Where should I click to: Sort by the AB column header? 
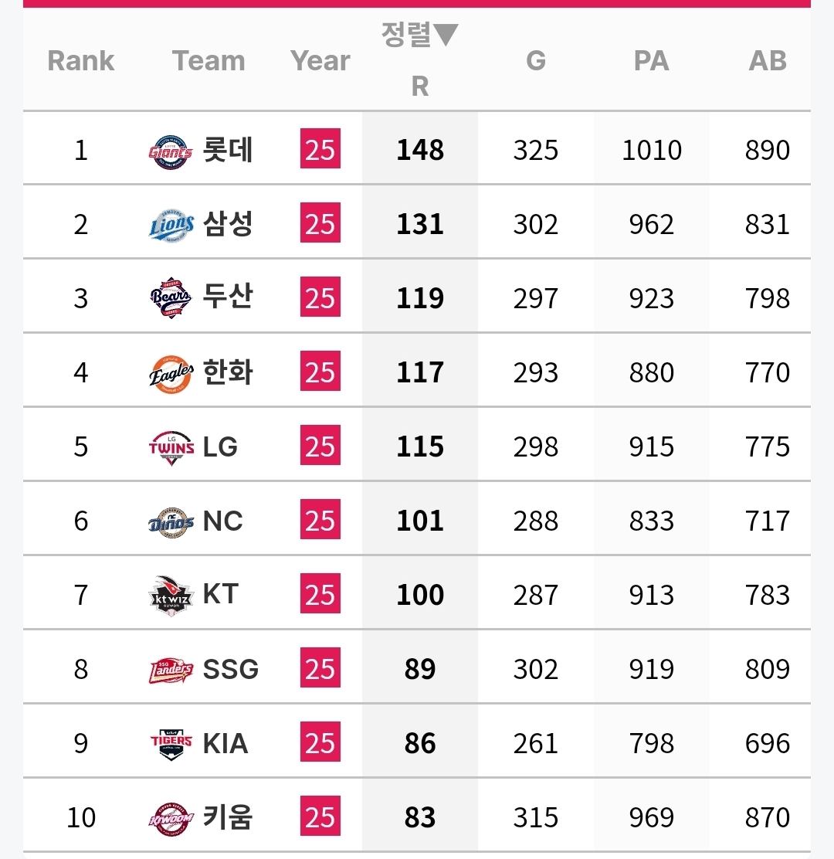click(768, 60)
